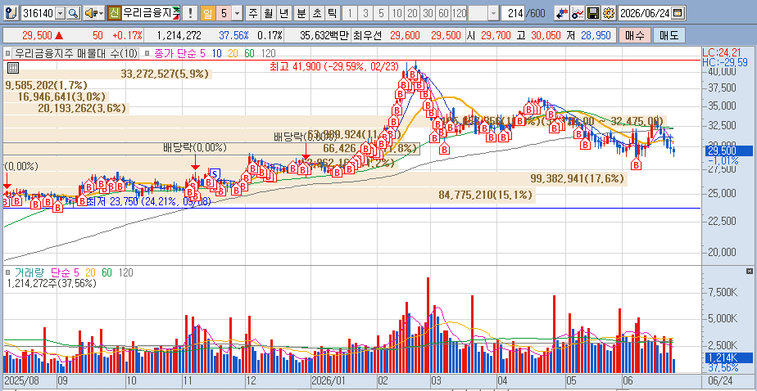757x391 pixels.
Task: Open the empty combo box dropdown after 120
Action: 493,14
